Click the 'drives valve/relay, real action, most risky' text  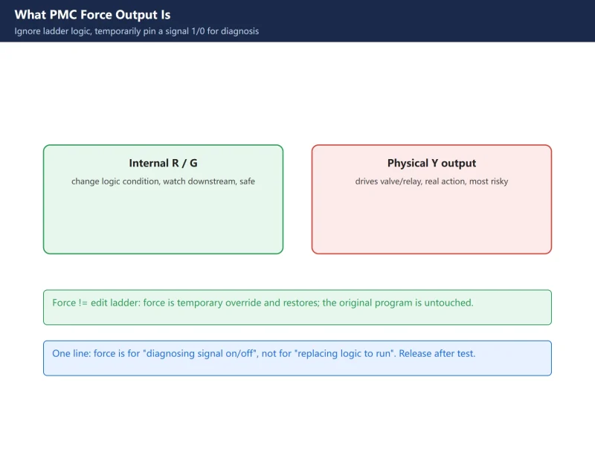coord(431,181)
